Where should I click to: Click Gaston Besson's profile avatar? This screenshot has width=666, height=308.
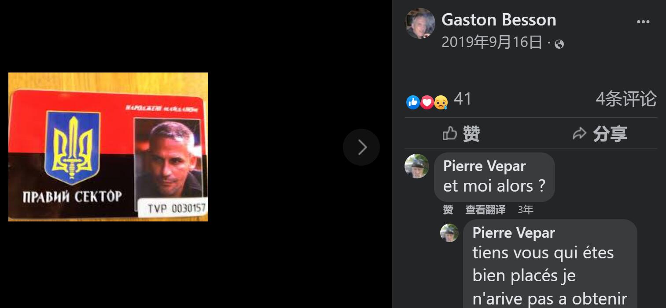(x=420, y=23)
